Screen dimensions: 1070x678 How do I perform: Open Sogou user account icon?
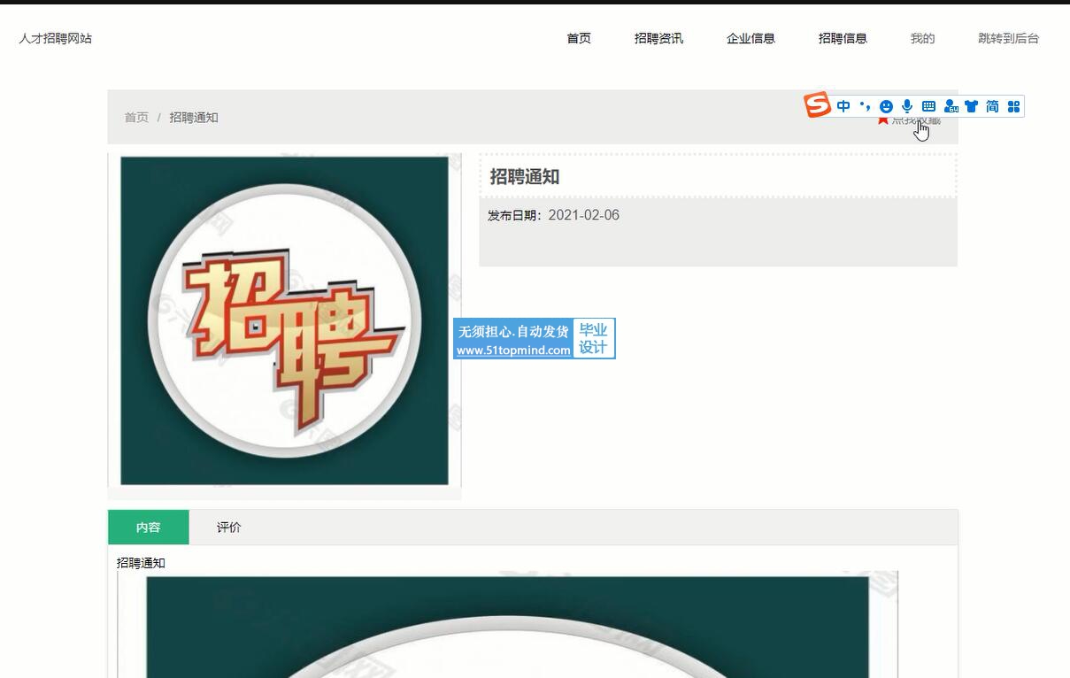pyautogui.click(x=951, y=106)
